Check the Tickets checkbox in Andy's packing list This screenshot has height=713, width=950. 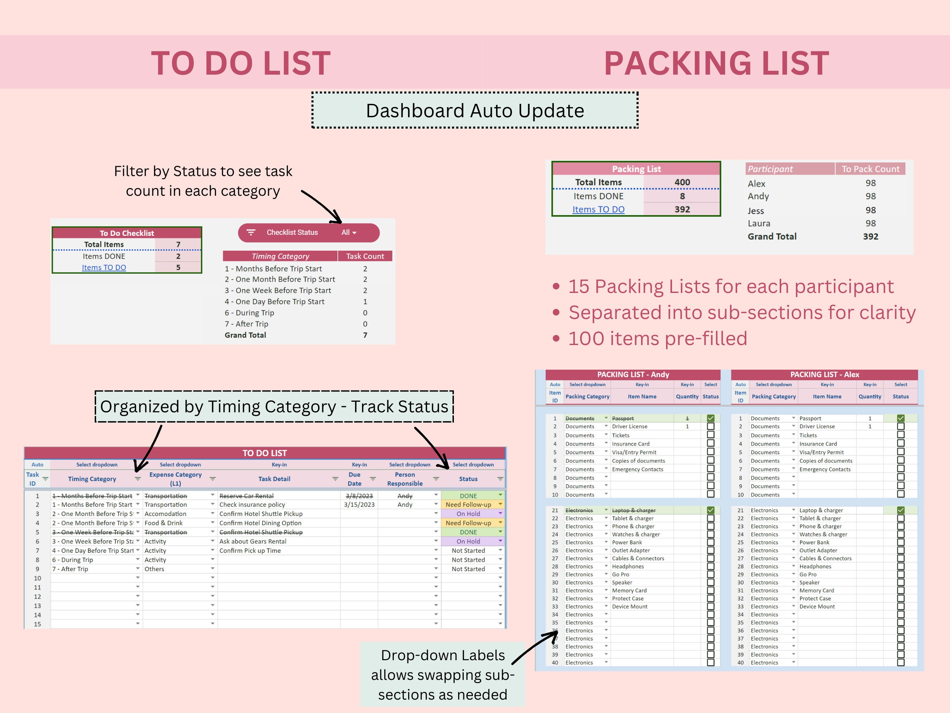(x=711, y=435)
